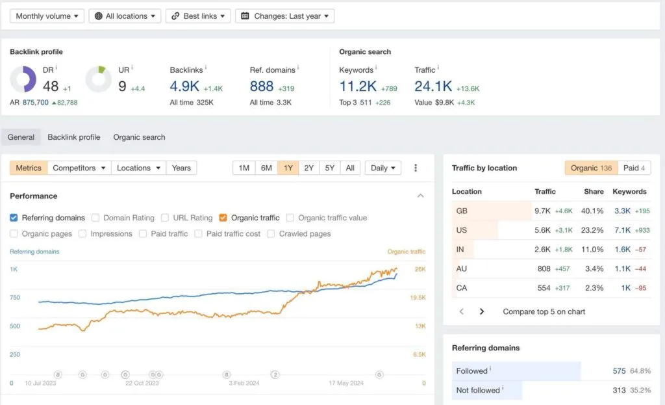Disable the Organic traffic checkbox
Viewport: 665px width, 405px height.
tap(223, 218)
